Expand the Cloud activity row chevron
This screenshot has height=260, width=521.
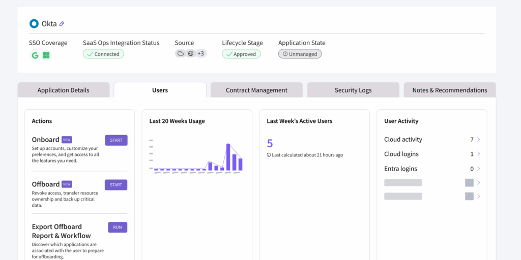[x=479, y=140]
